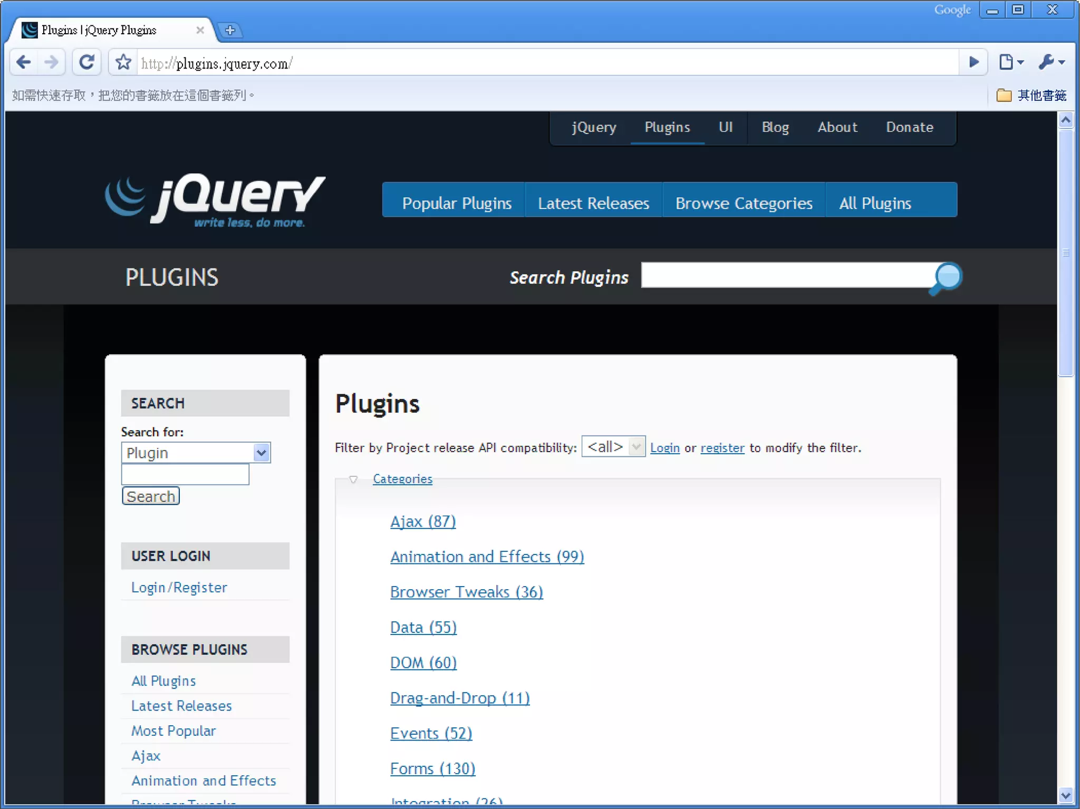Open the Forms (130) category

pyautogui.click(x=432, y=768)
